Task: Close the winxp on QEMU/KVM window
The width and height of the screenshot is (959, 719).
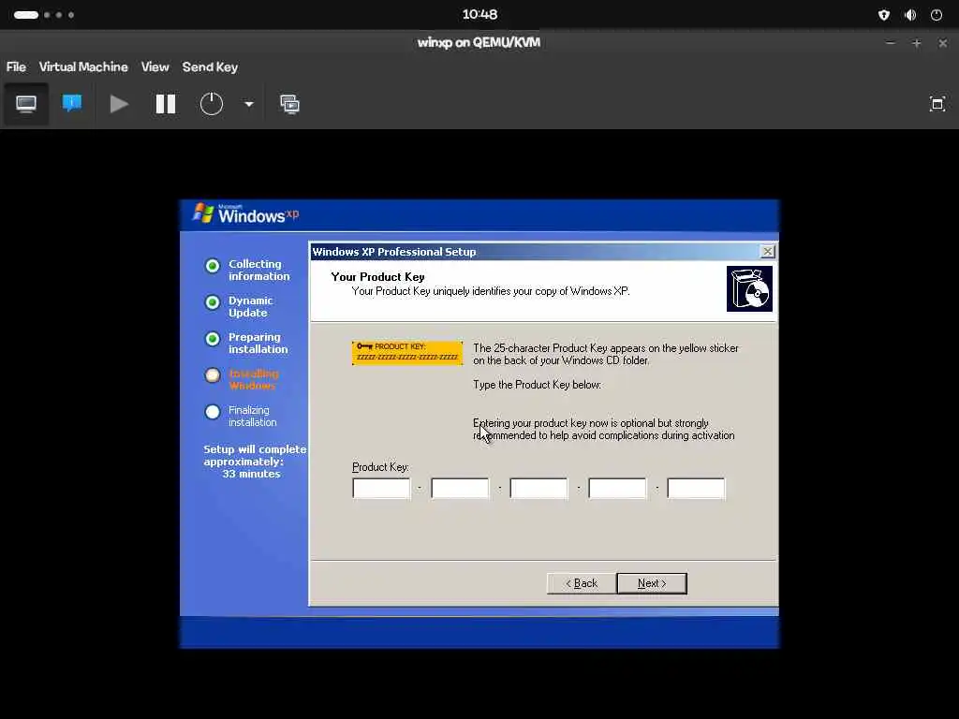Action: [x=942, y=43]
